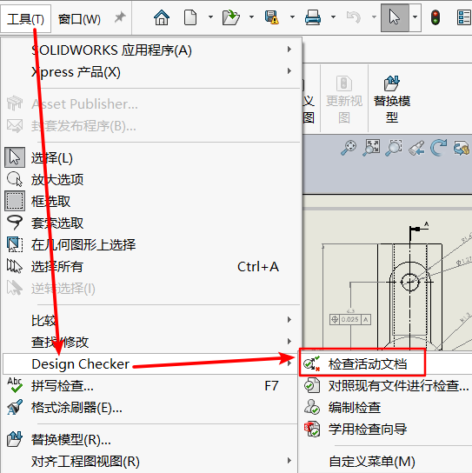Click the replace model icon in menu
Viewport: 472px width, 473px height.
click(15, 439)
